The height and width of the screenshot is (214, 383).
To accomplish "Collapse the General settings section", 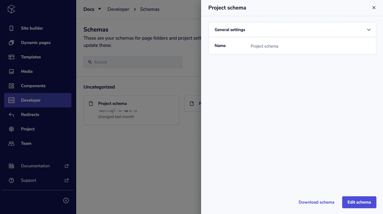I will click(369, 30).
